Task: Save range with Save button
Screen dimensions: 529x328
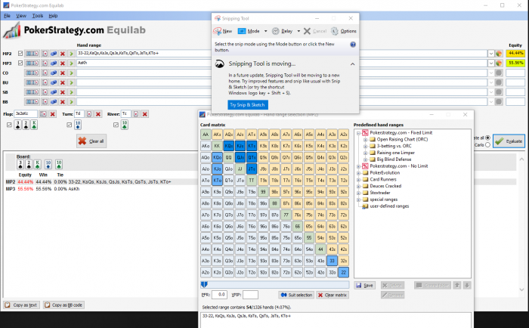Action: [x=365, y=286]
